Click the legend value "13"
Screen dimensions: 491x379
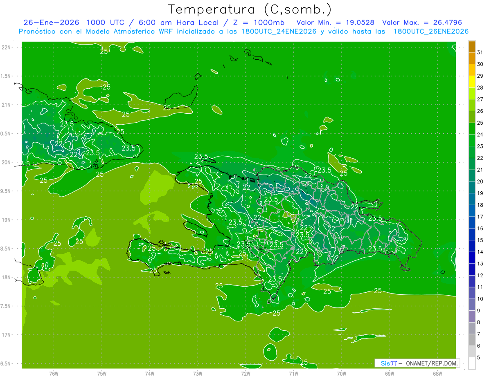click(480, 264)
